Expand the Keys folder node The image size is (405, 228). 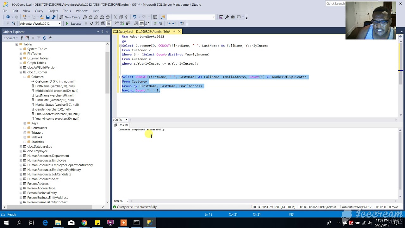point(25,123)
